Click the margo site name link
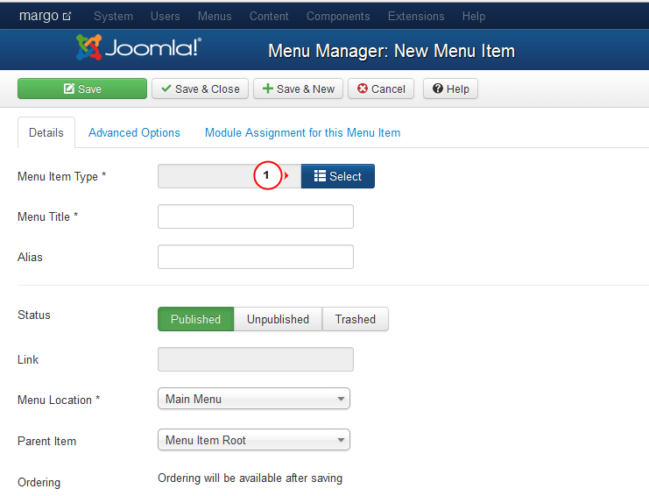649x496 pixels. click(39, 16)
